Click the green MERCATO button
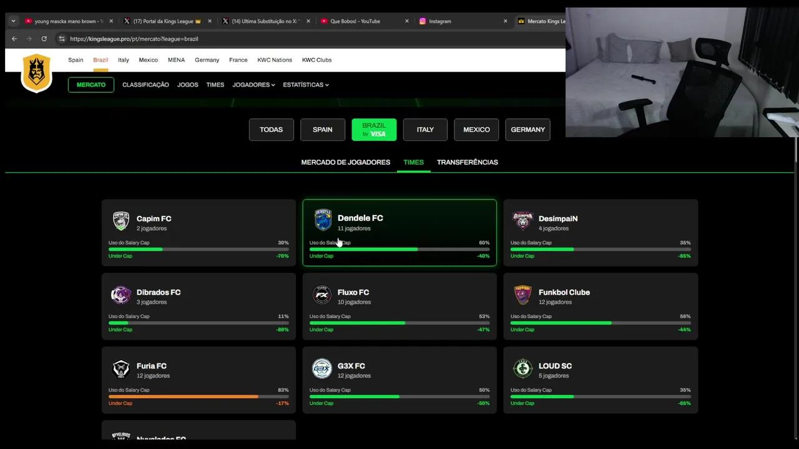 point(91,85)
